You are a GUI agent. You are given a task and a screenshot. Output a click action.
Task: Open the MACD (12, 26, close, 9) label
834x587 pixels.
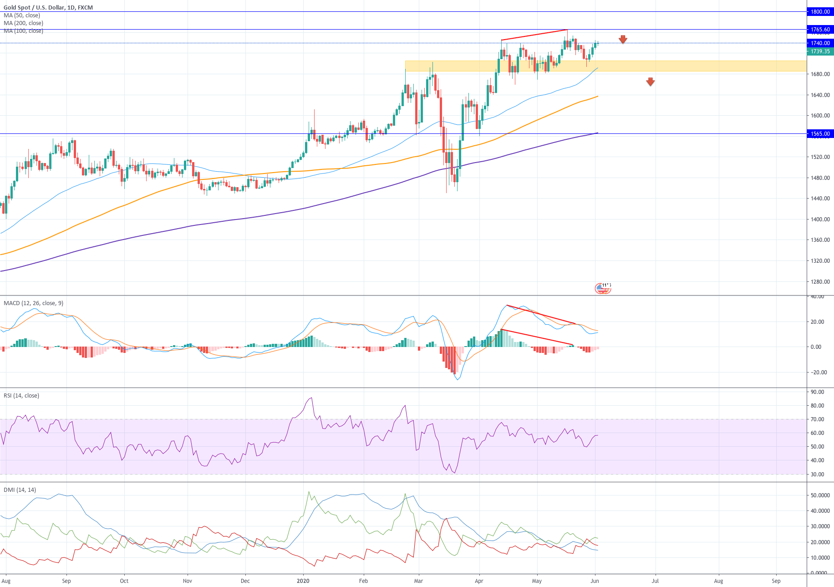[33, 303]
